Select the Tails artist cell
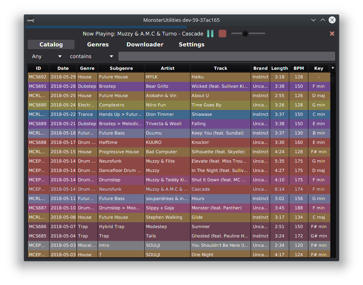 (x=167, y=236)
